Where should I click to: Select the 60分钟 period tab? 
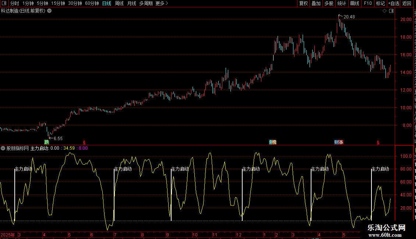click(92, 3)
